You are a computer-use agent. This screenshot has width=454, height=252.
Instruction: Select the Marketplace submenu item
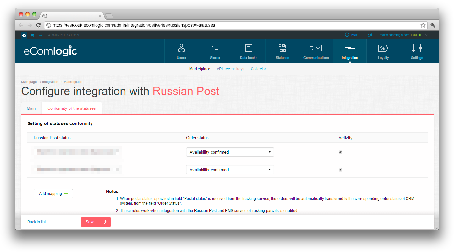200,69
